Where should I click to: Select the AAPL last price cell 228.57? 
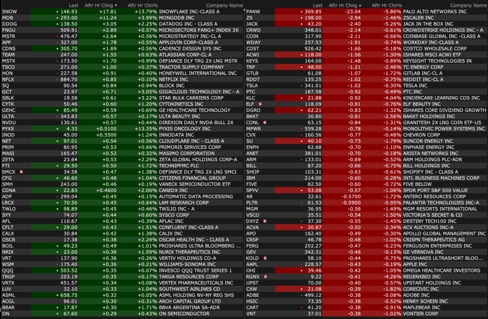coord(313,264)
